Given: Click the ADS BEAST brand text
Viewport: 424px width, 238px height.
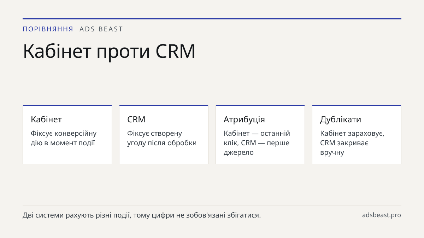Looking at the screenshot, I should click(101, 29).
